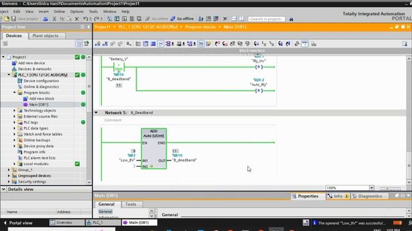Toggle the monitoring on/off glasses icon
The image size is (412, 231).
click(x=304, y=44)
